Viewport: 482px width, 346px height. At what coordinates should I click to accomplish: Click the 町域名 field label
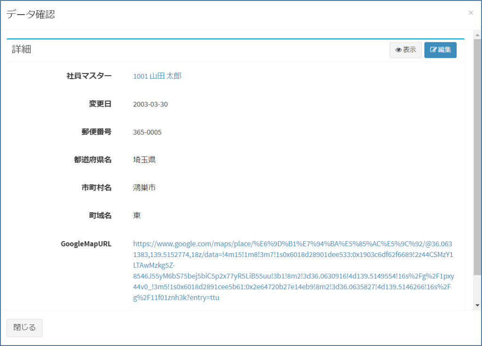[x=100, y=216]
